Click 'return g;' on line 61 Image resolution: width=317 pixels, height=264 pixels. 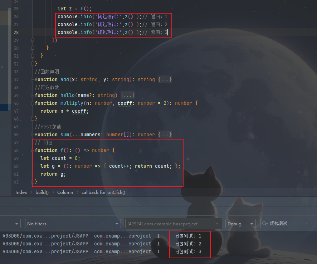coord(53,174)
